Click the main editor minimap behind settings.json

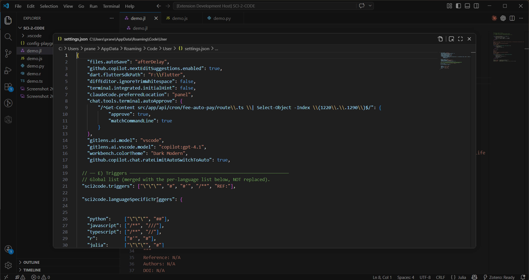508,47
